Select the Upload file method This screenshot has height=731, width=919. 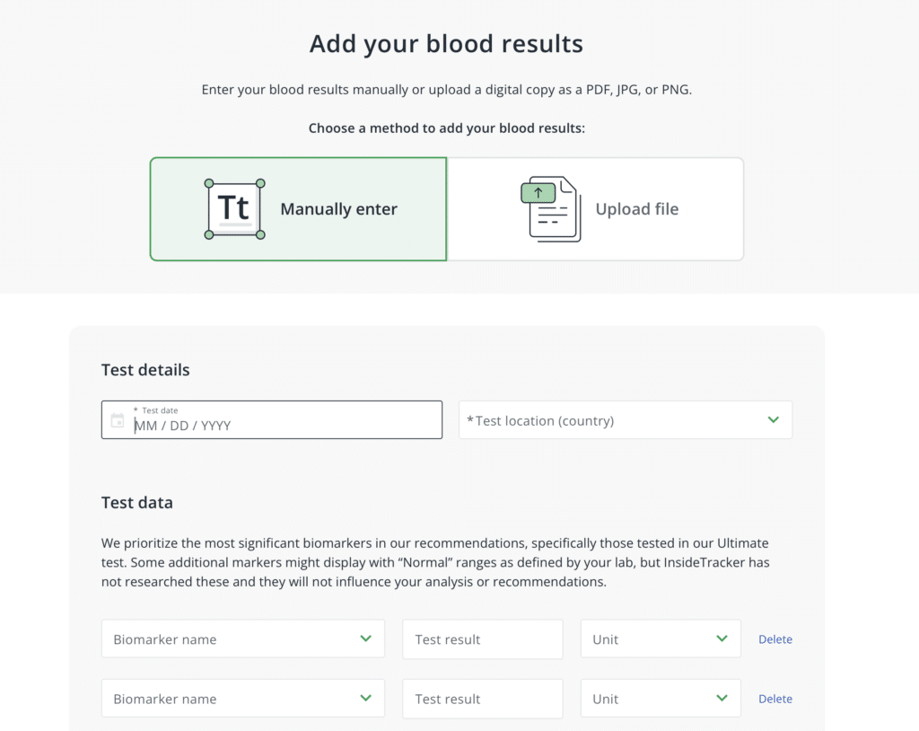(636, 209)
